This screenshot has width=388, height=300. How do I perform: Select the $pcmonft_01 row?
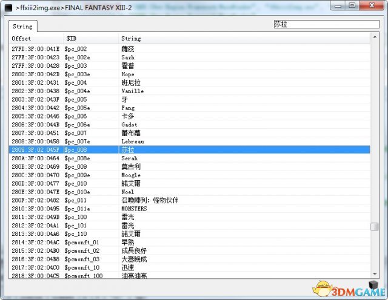pyautogui.click(x=190, y=242)
